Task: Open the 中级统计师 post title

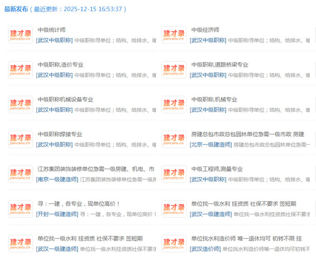Action: pos(51,30)
